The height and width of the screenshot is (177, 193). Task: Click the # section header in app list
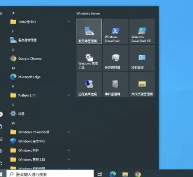(x=13, y=13)
